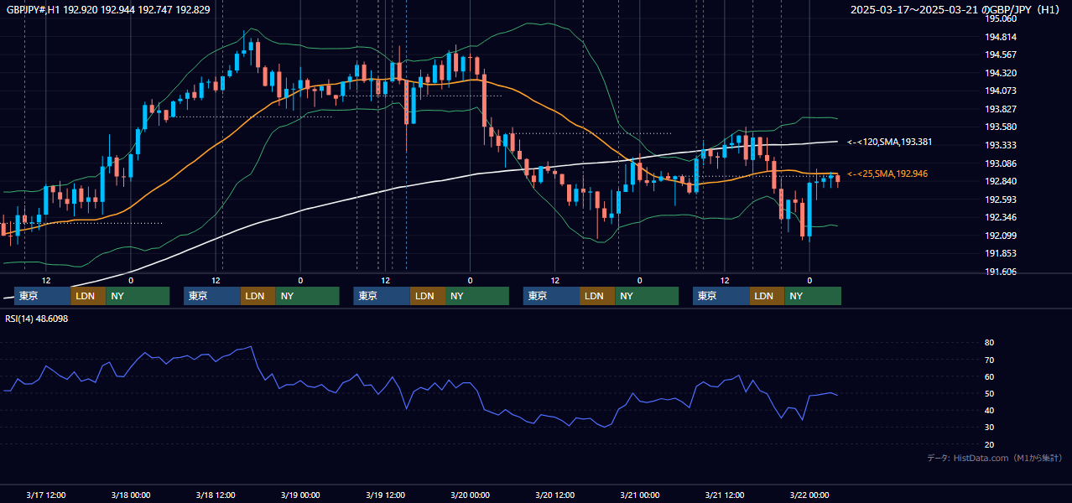Click price axis label 194.814
Screen dimensions: 1072x503
point(1001,37)
